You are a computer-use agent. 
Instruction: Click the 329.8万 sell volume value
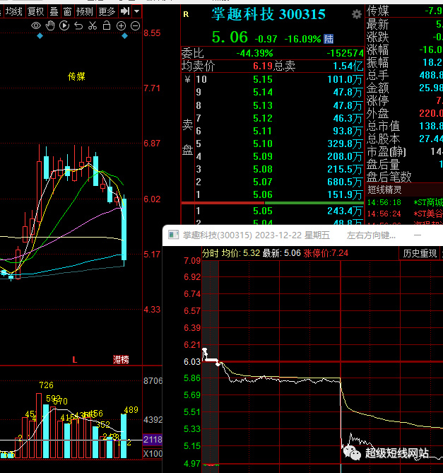pos(345,144)
